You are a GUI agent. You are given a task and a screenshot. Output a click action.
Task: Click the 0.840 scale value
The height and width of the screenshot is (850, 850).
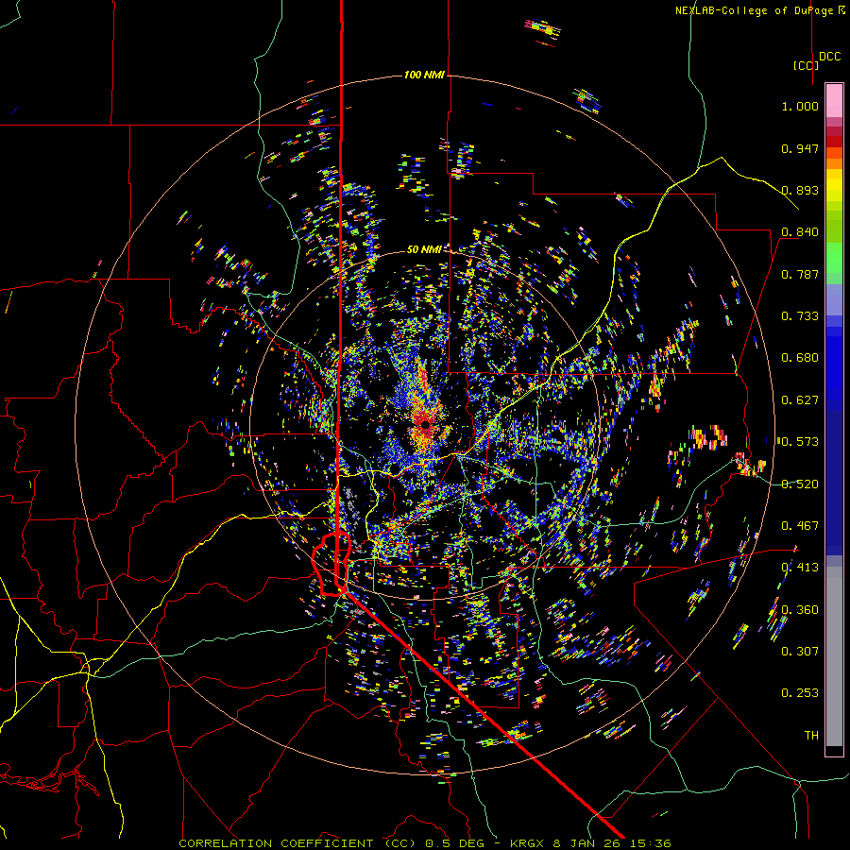pyautogui.click(x=800, y=232)
